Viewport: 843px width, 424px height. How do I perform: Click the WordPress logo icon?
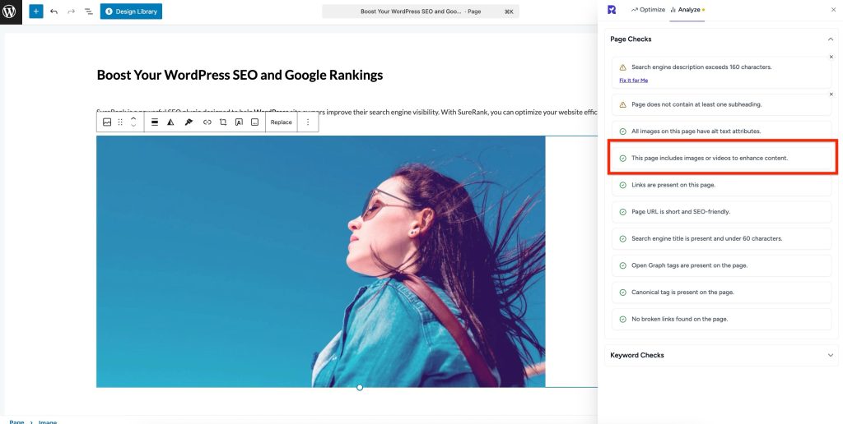point(10,12)
